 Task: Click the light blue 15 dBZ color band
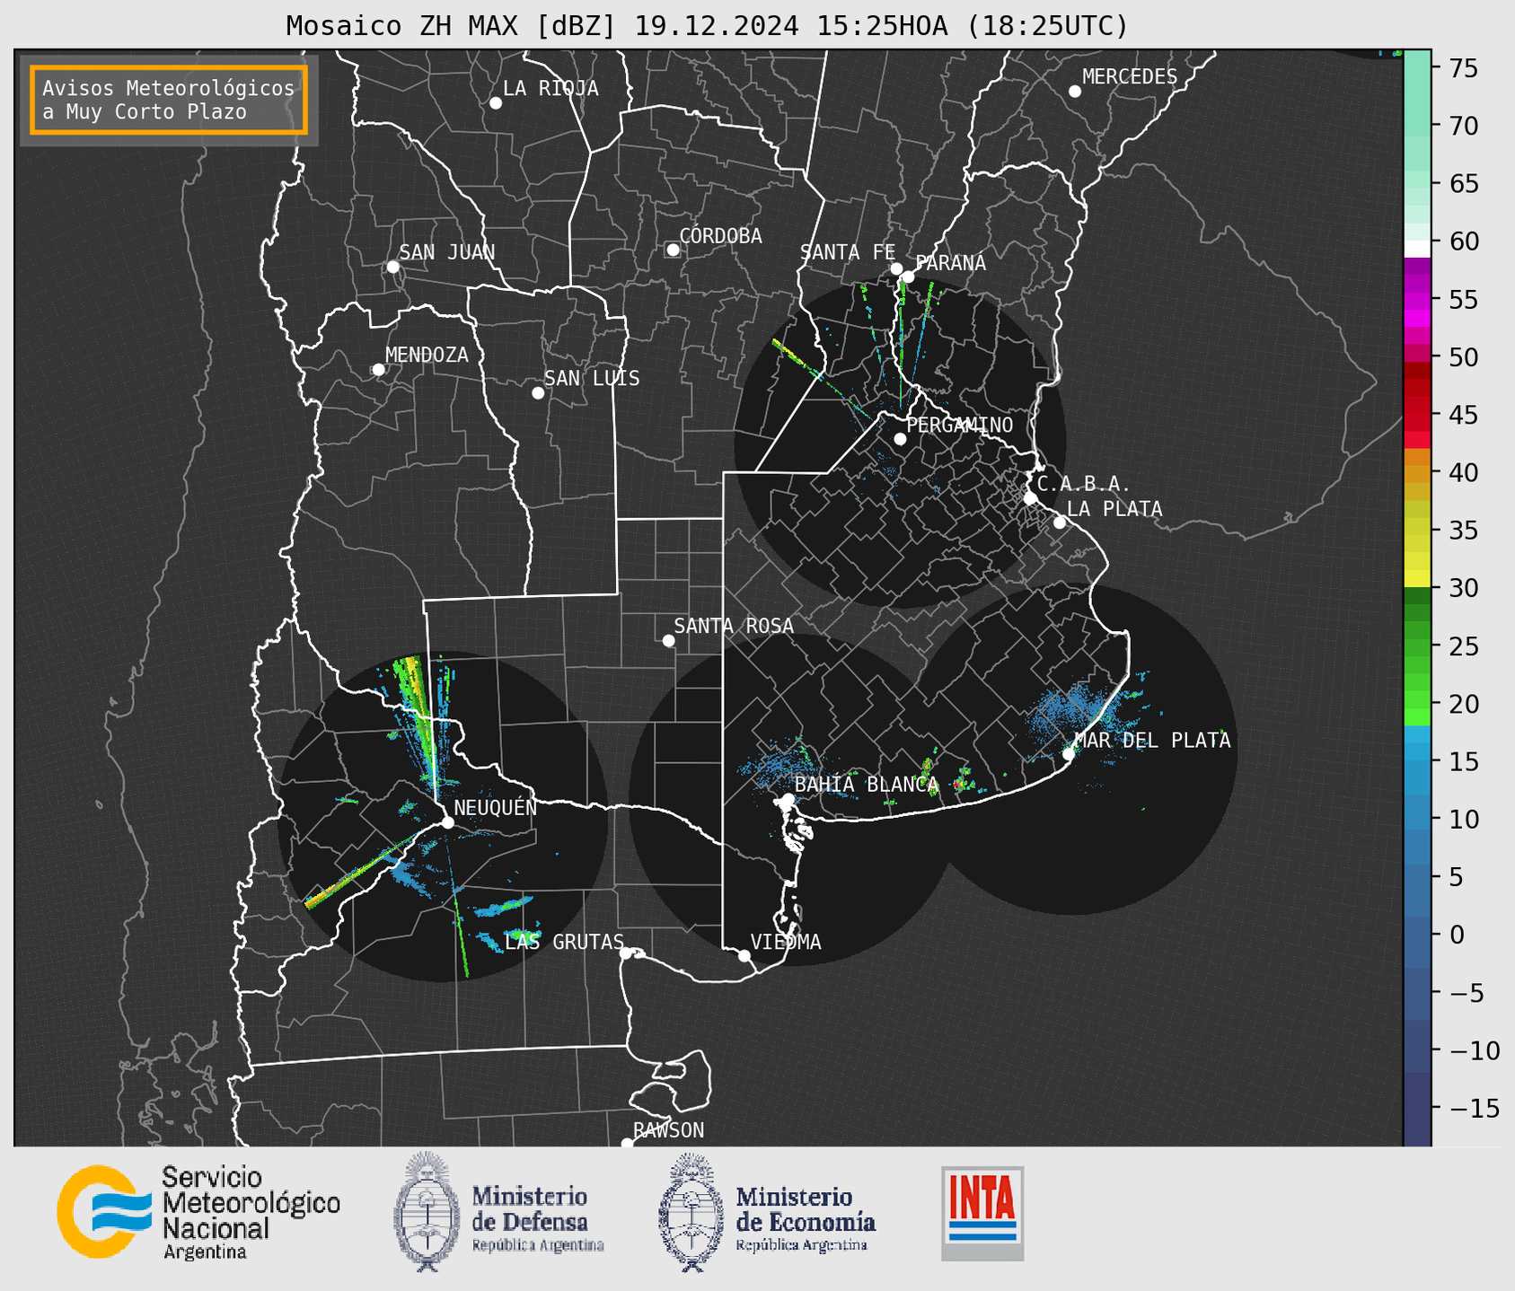click(1417, 761)
